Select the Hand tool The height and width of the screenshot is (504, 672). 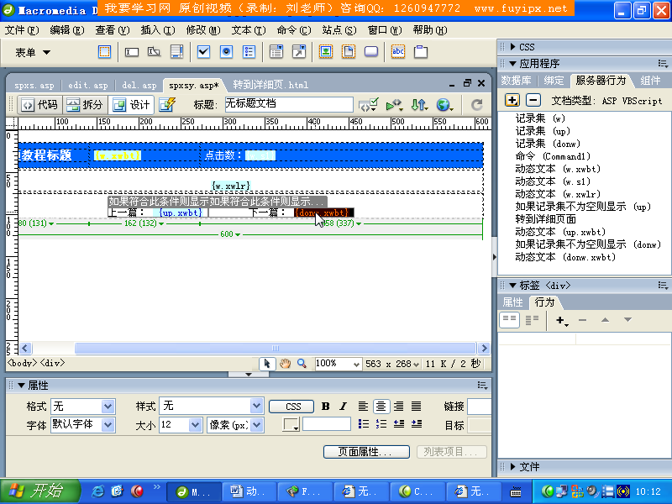[285, 364]
